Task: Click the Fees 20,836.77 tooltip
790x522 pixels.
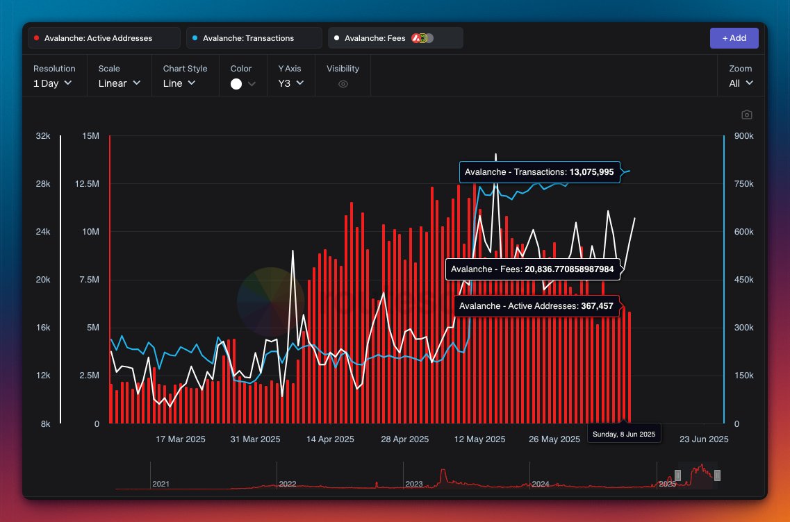Action: click(532, 269)
